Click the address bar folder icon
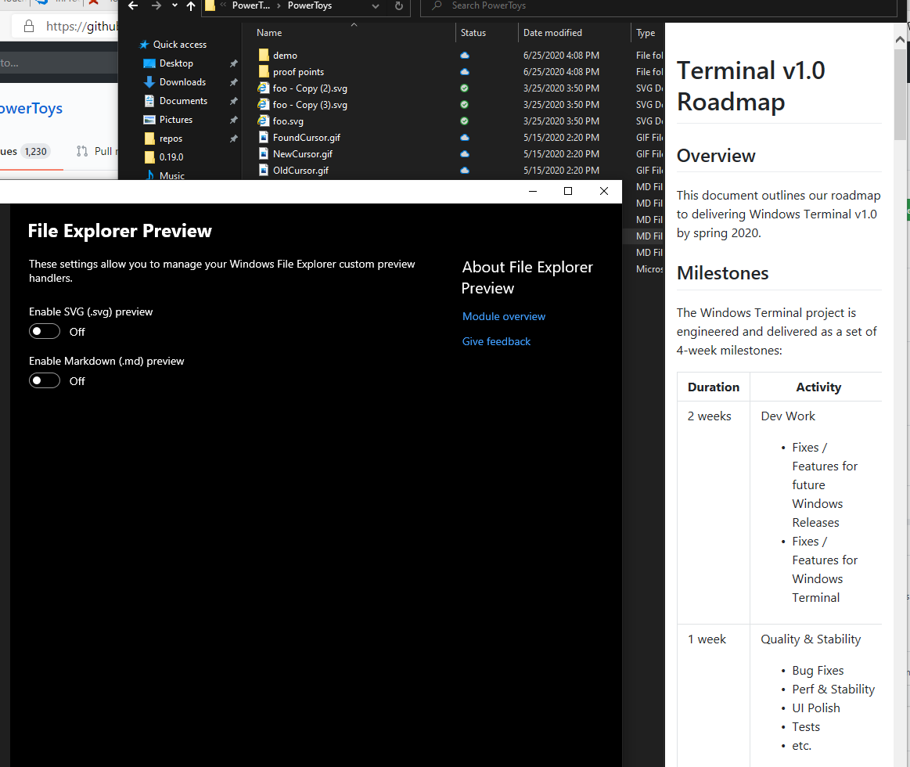Screen dimensions: 910x767 pyautogui.click(x=210, y=5)
